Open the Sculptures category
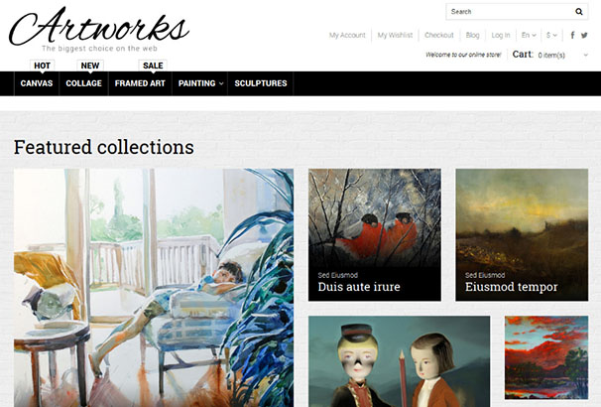 point(261,83)
